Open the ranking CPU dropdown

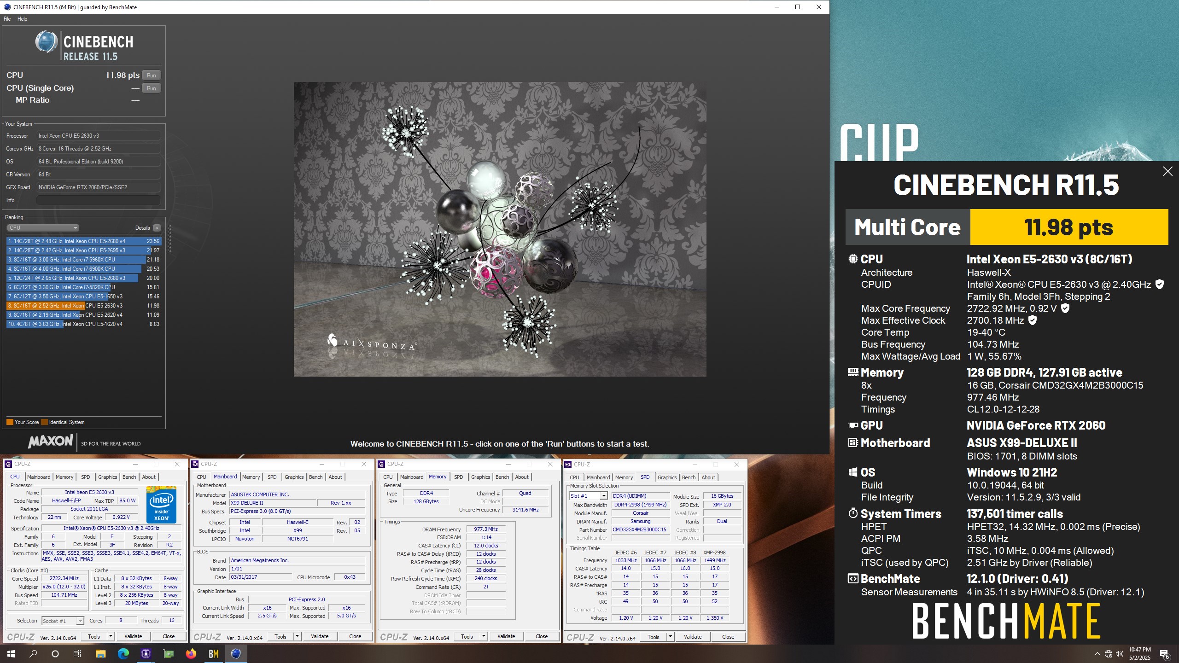pos(43,227)
